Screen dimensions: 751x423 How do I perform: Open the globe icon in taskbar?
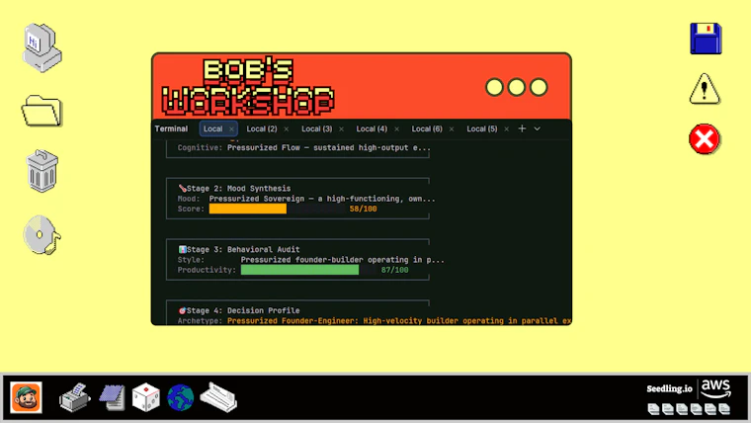pos(181,397)
